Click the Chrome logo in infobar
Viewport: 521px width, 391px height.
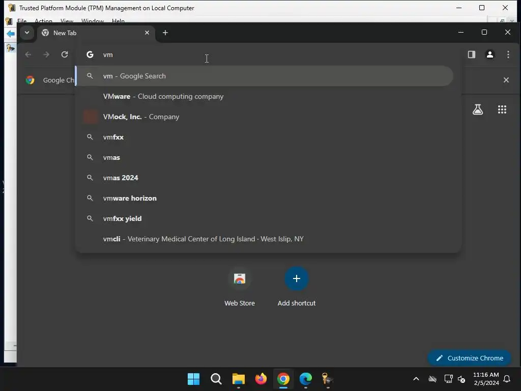pos(30,80)
